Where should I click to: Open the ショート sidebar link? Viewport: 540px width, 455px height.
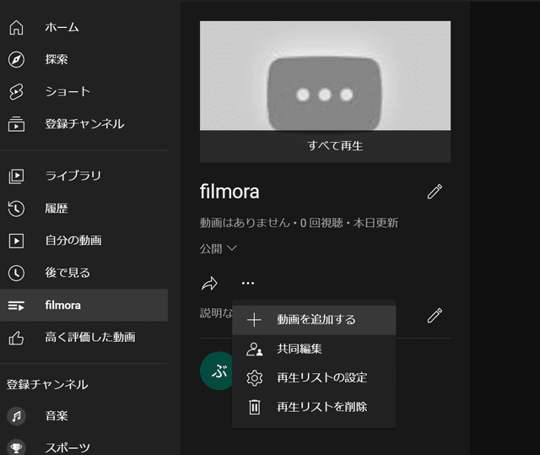point(84,92)
